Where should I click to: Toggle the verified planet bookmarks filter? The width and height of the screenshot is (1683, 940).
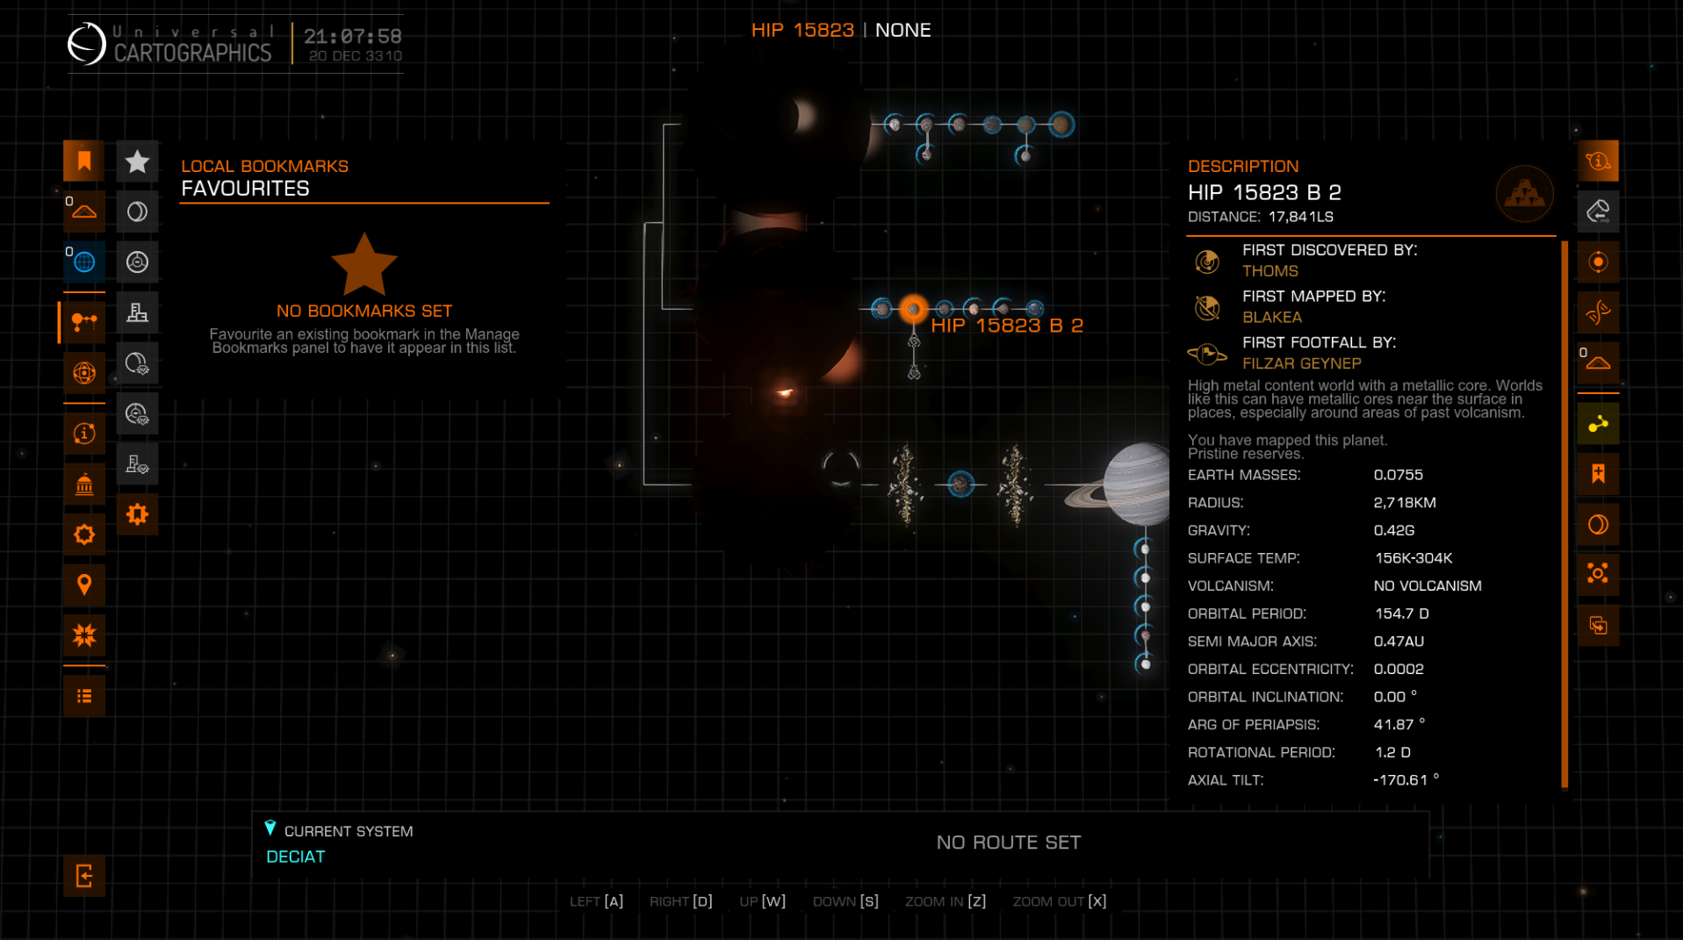click(x=137, y=363)
